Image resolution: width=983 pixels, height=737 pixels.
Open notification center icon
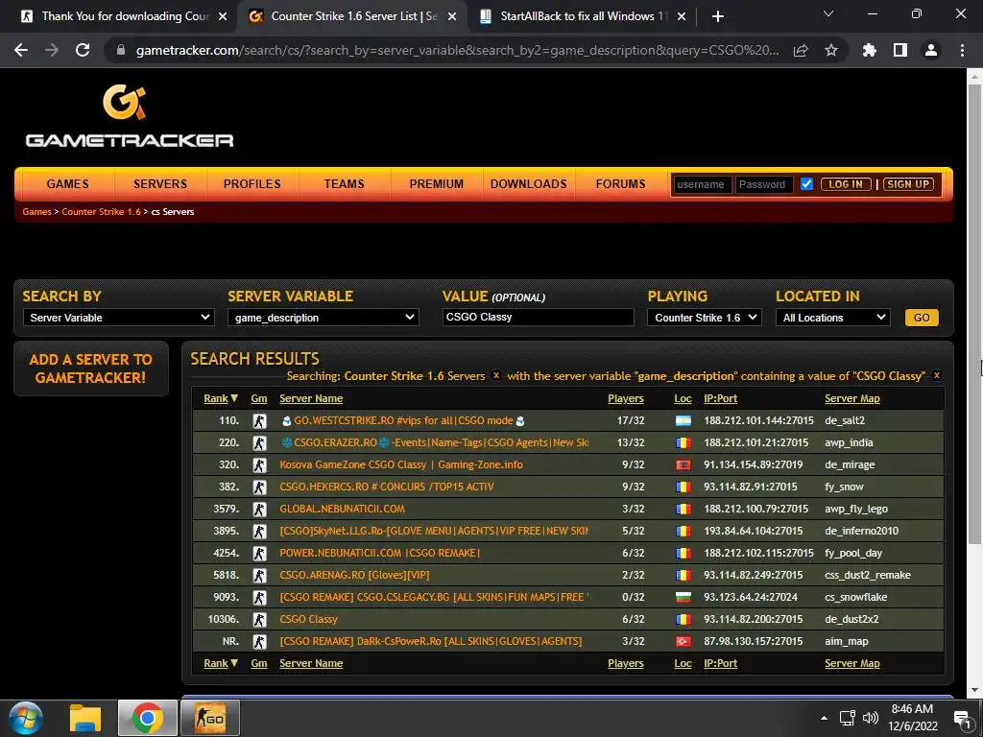[962, 718]
